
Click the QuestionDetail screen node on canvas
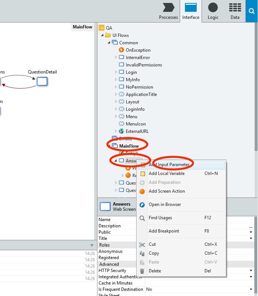[42, 81]
